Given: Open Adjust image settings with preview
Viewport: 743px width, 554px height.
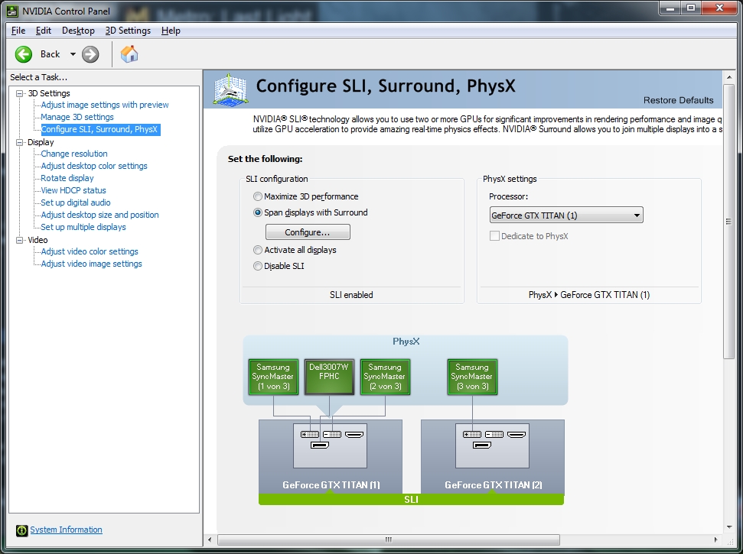Looking at the screenshot, I should [105, 105].
